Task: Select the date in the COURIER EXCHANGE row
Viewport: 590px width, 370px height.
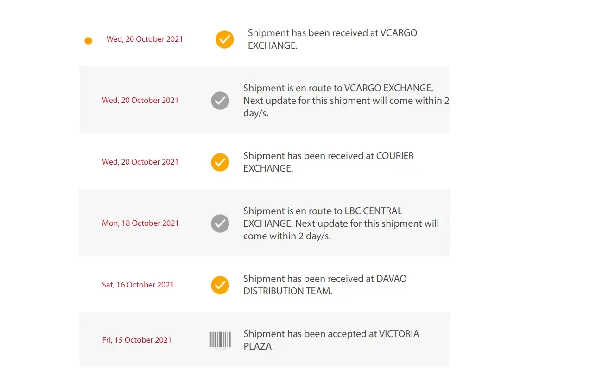Action: coord(140,162)
